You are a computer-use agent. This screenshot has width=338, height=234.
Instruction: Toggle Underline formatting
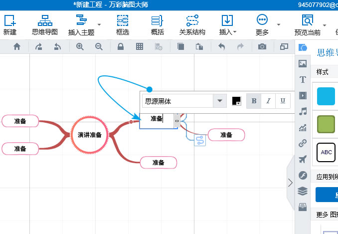(x=283, y=101)
